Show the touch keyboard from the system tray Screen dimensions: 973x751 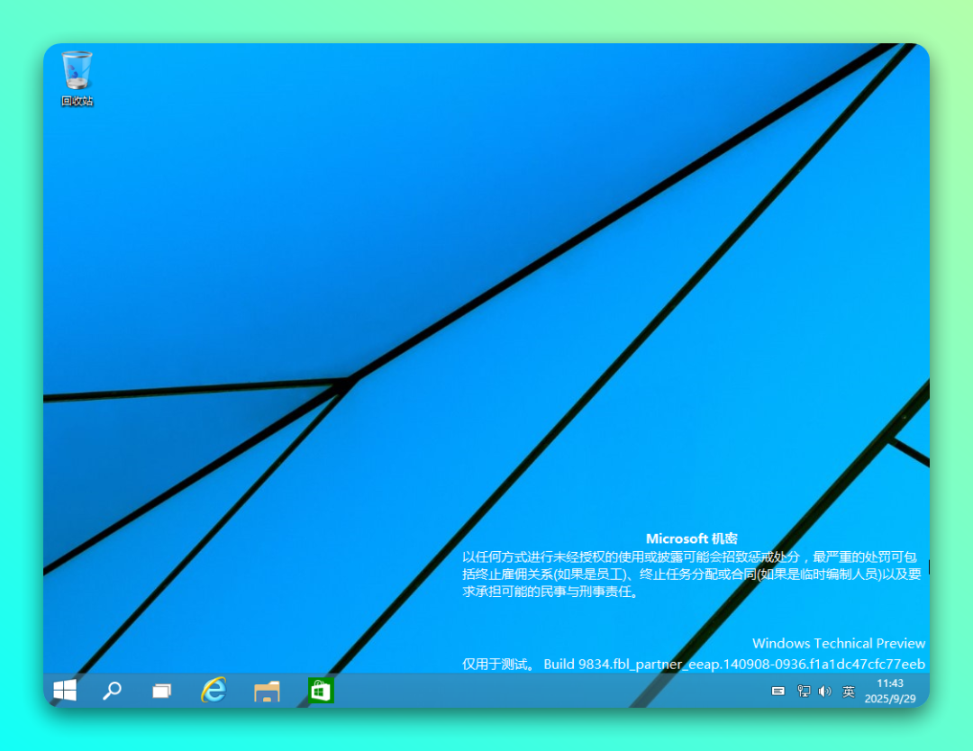777,692
